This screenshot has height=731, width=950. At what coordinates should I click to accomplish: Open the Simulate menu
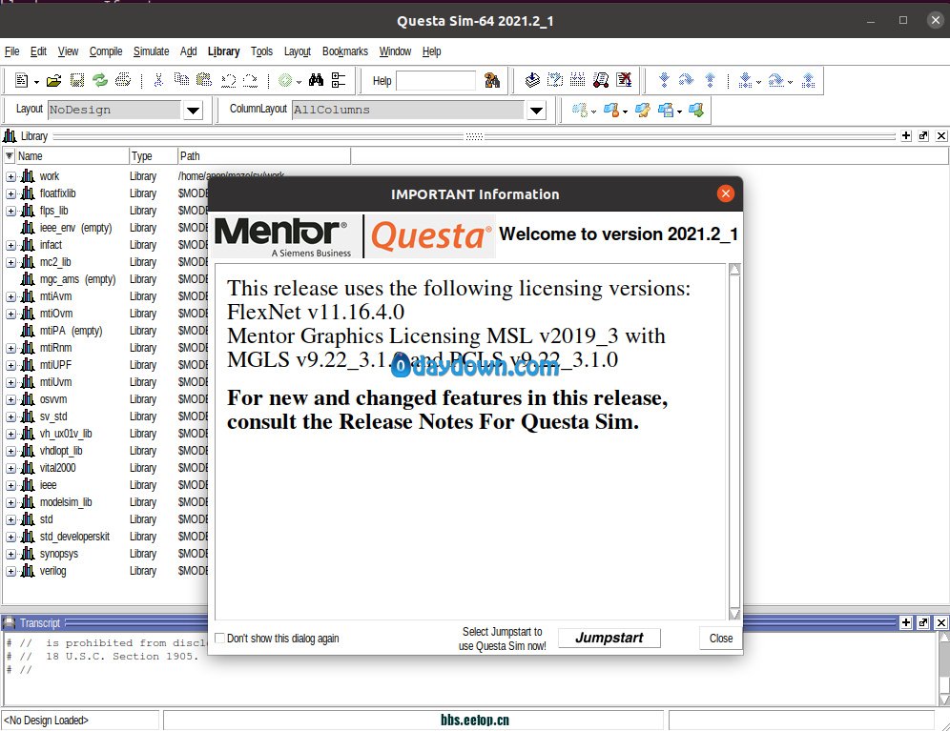pyautogui.click(x=151, y=51)
